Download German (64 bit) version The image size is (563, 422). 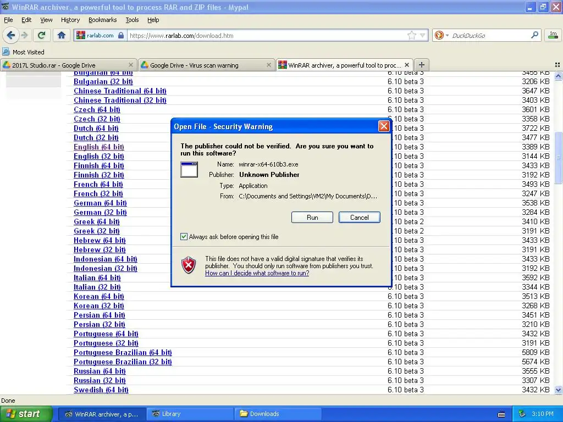click(x=100, y=203)
